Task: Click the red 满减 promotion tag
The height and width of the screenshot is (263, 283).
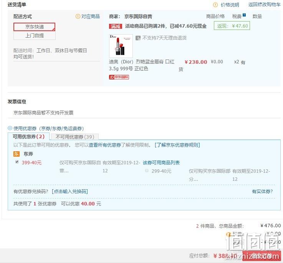Action: click(116, 26)
